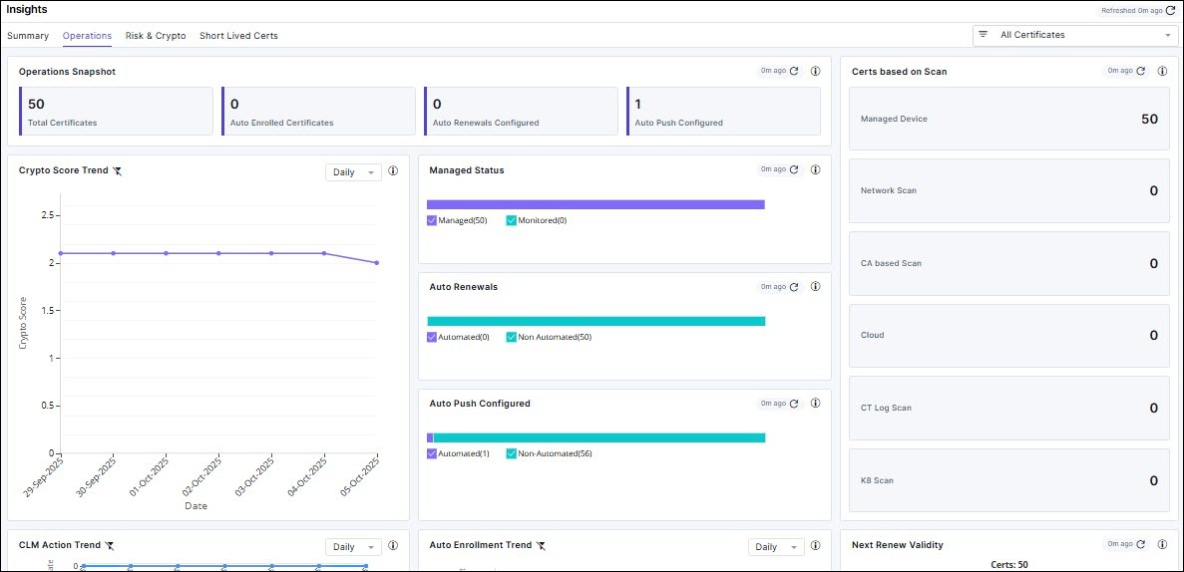Toggle Automated(1) in Auto Push Configured
1184x572 pixels.
pyautogui.click(x=432, y=453)
